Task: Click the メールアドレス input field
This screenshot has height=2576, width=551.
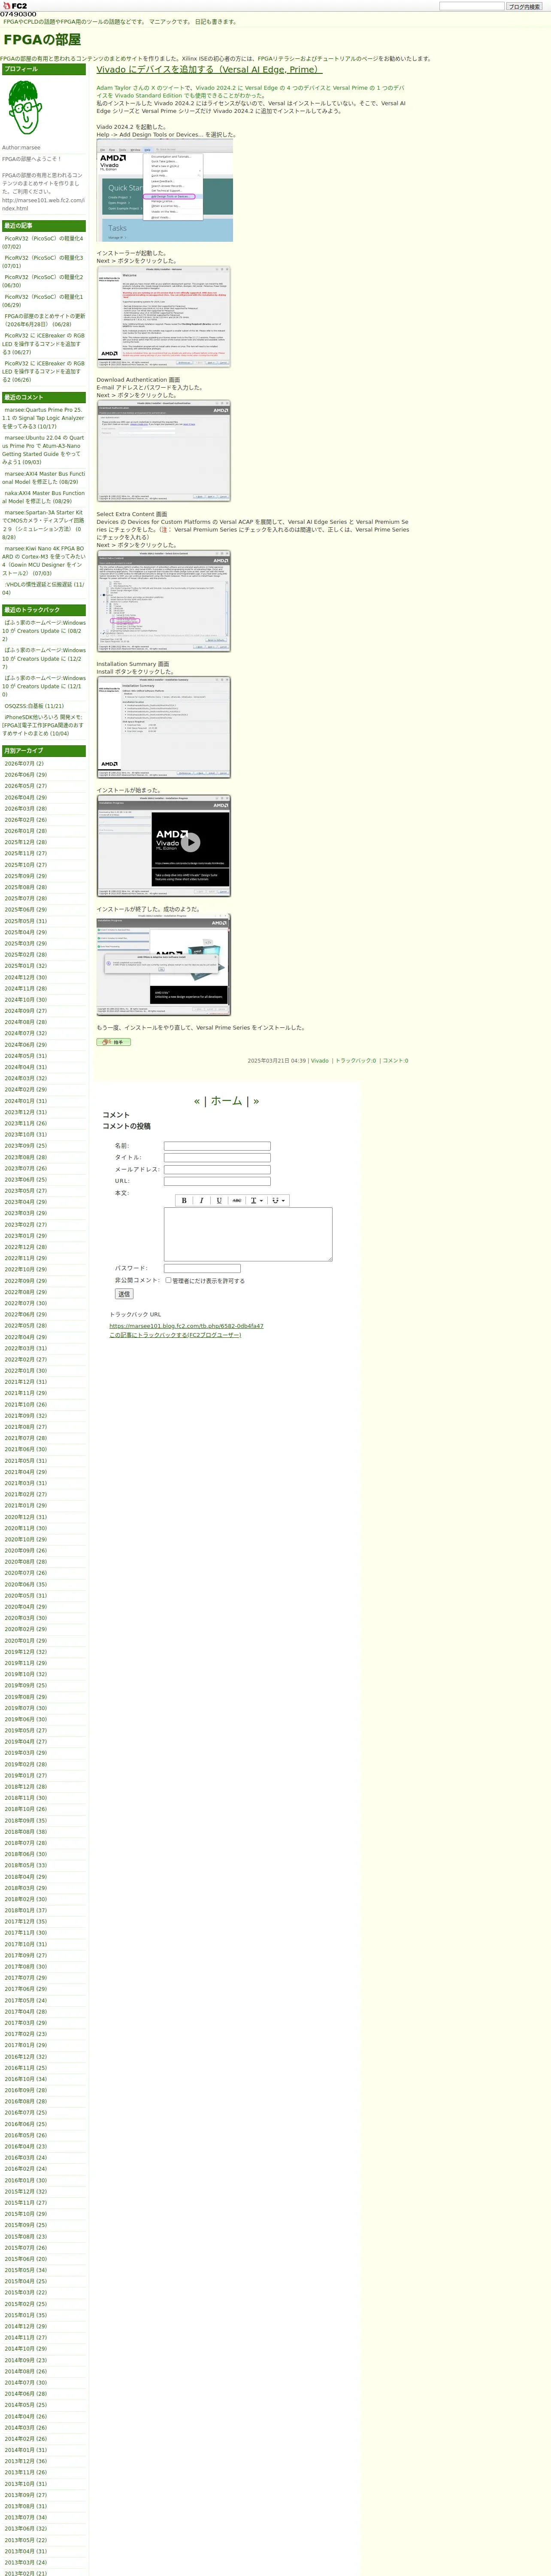Action: click(x=217, y=1169)
